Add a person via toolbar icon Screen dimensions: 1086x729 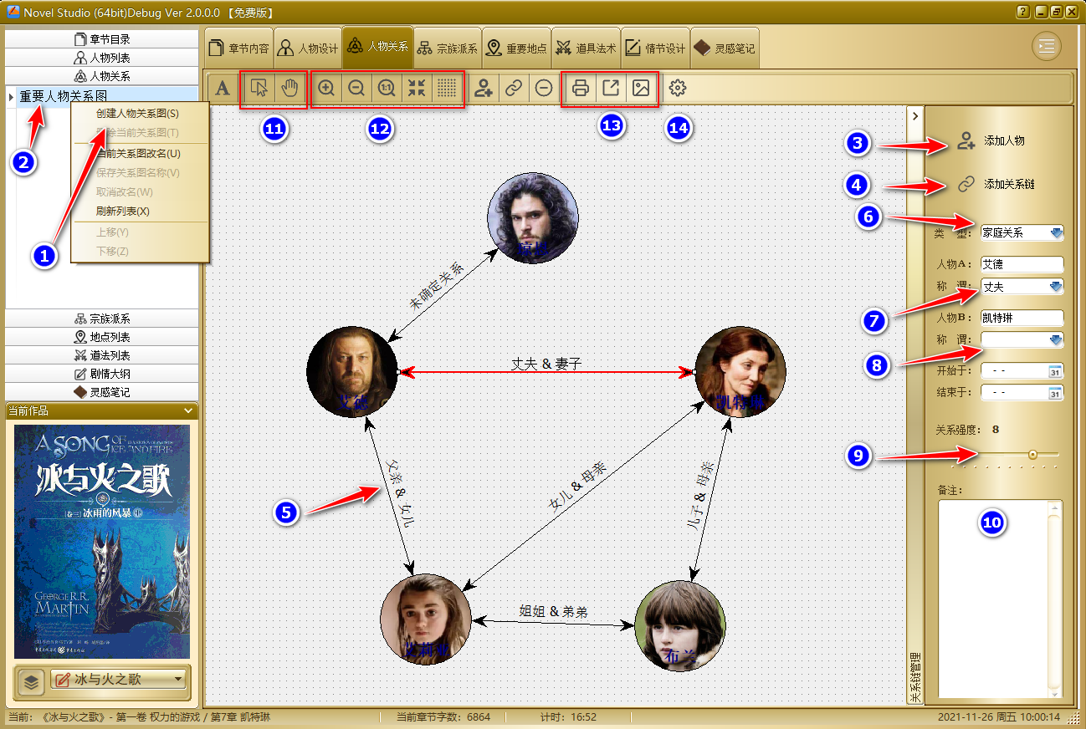(x=483, y=89)
